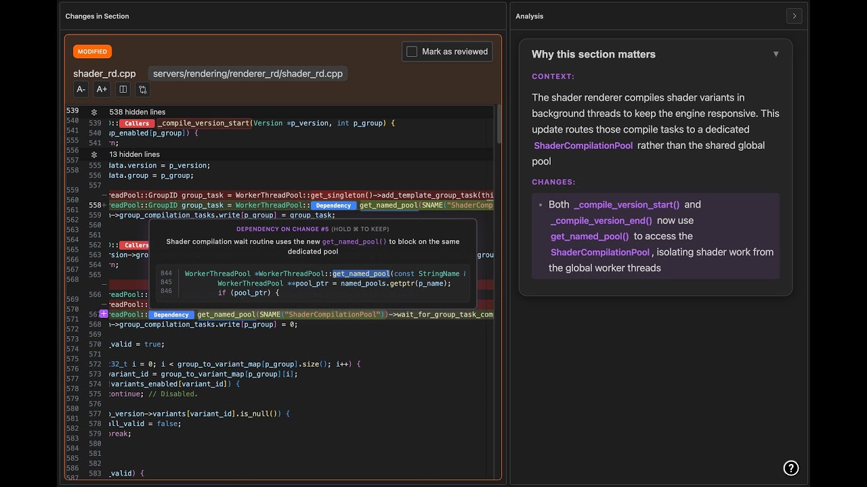
Task: Click the Dependency badge on line 567
Action: 171,315
